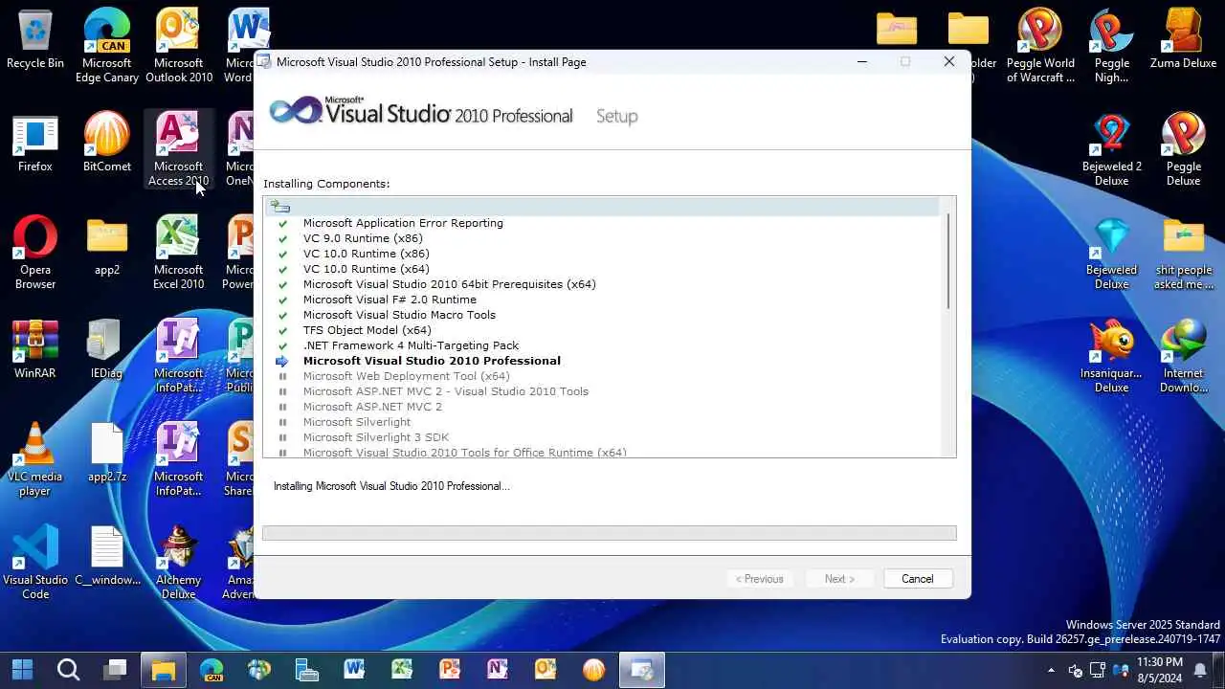The width and height of the screenshot is (1225, 689).
Task: Open taskbar Search
Action: (68, 669)
